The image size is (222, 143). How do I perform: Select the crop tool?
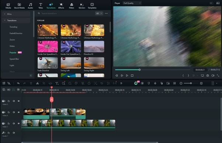[x=44, y=83]
